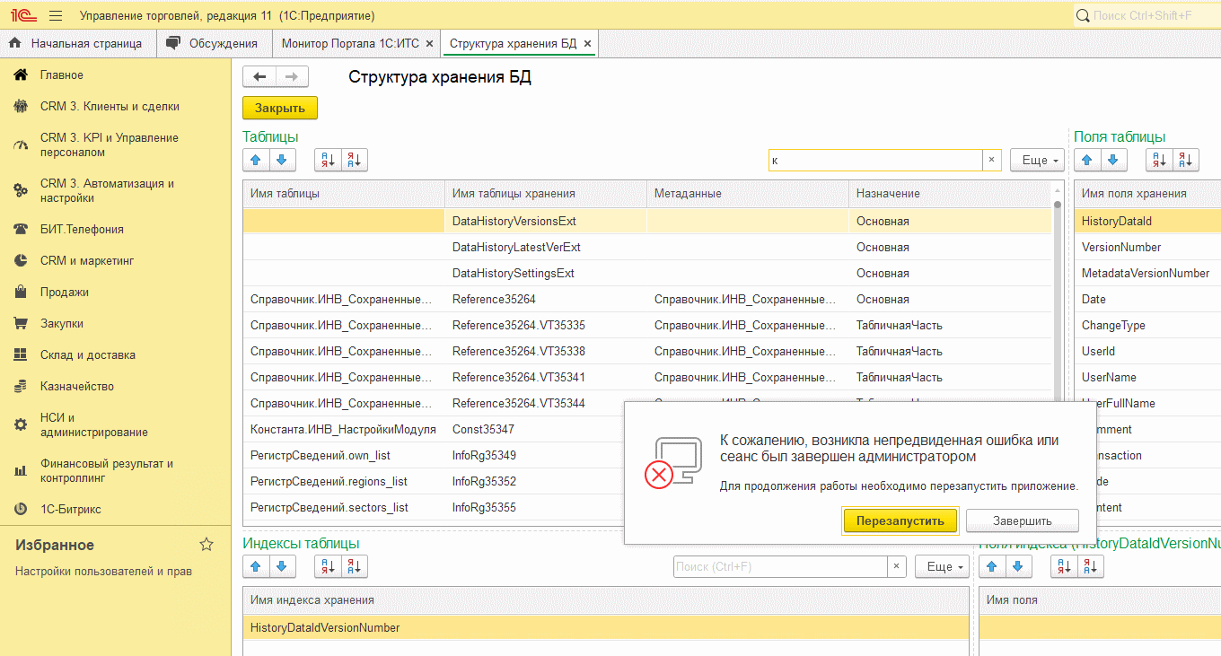
Task: Select the DataHistorySettingsExt row
Action: 647,273
